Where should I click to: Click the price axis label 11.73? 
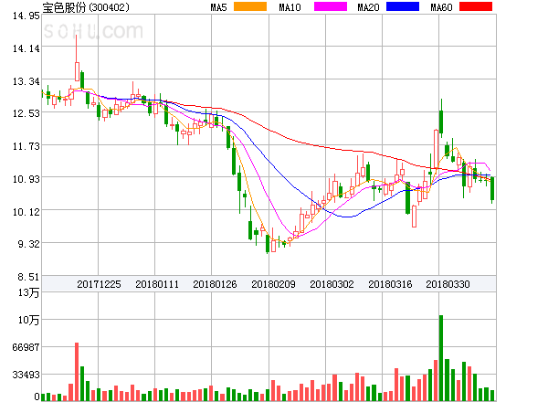point(26,146)
